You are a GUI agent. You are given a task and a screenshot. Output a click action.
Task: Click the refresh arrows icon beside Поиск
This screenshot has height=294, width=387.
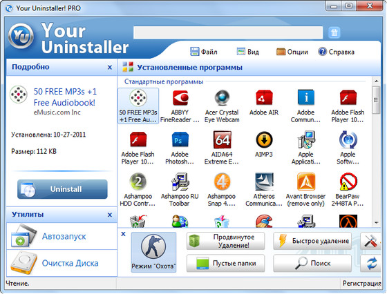click(370, 263)
